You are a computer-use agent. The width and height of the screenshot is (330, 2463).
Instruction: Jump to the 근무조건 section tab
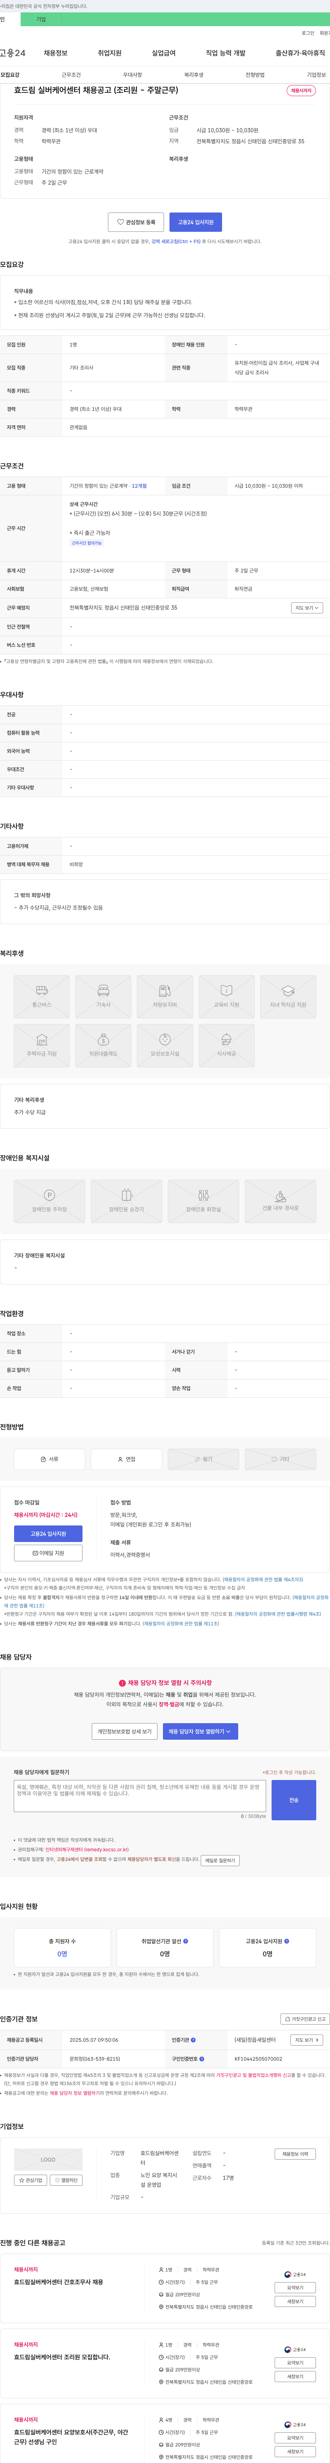[x=71, y=75]
